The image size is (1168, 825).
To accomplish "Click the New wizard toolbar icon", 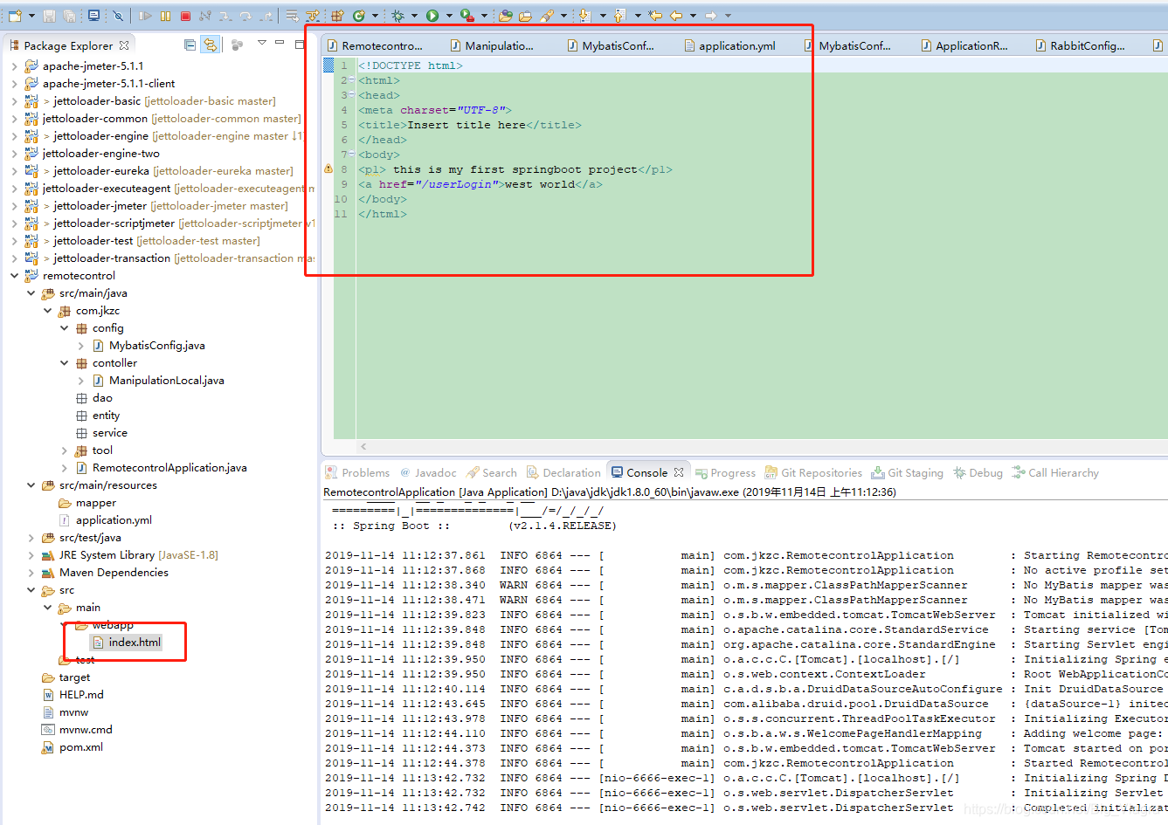I will [15, 15].
